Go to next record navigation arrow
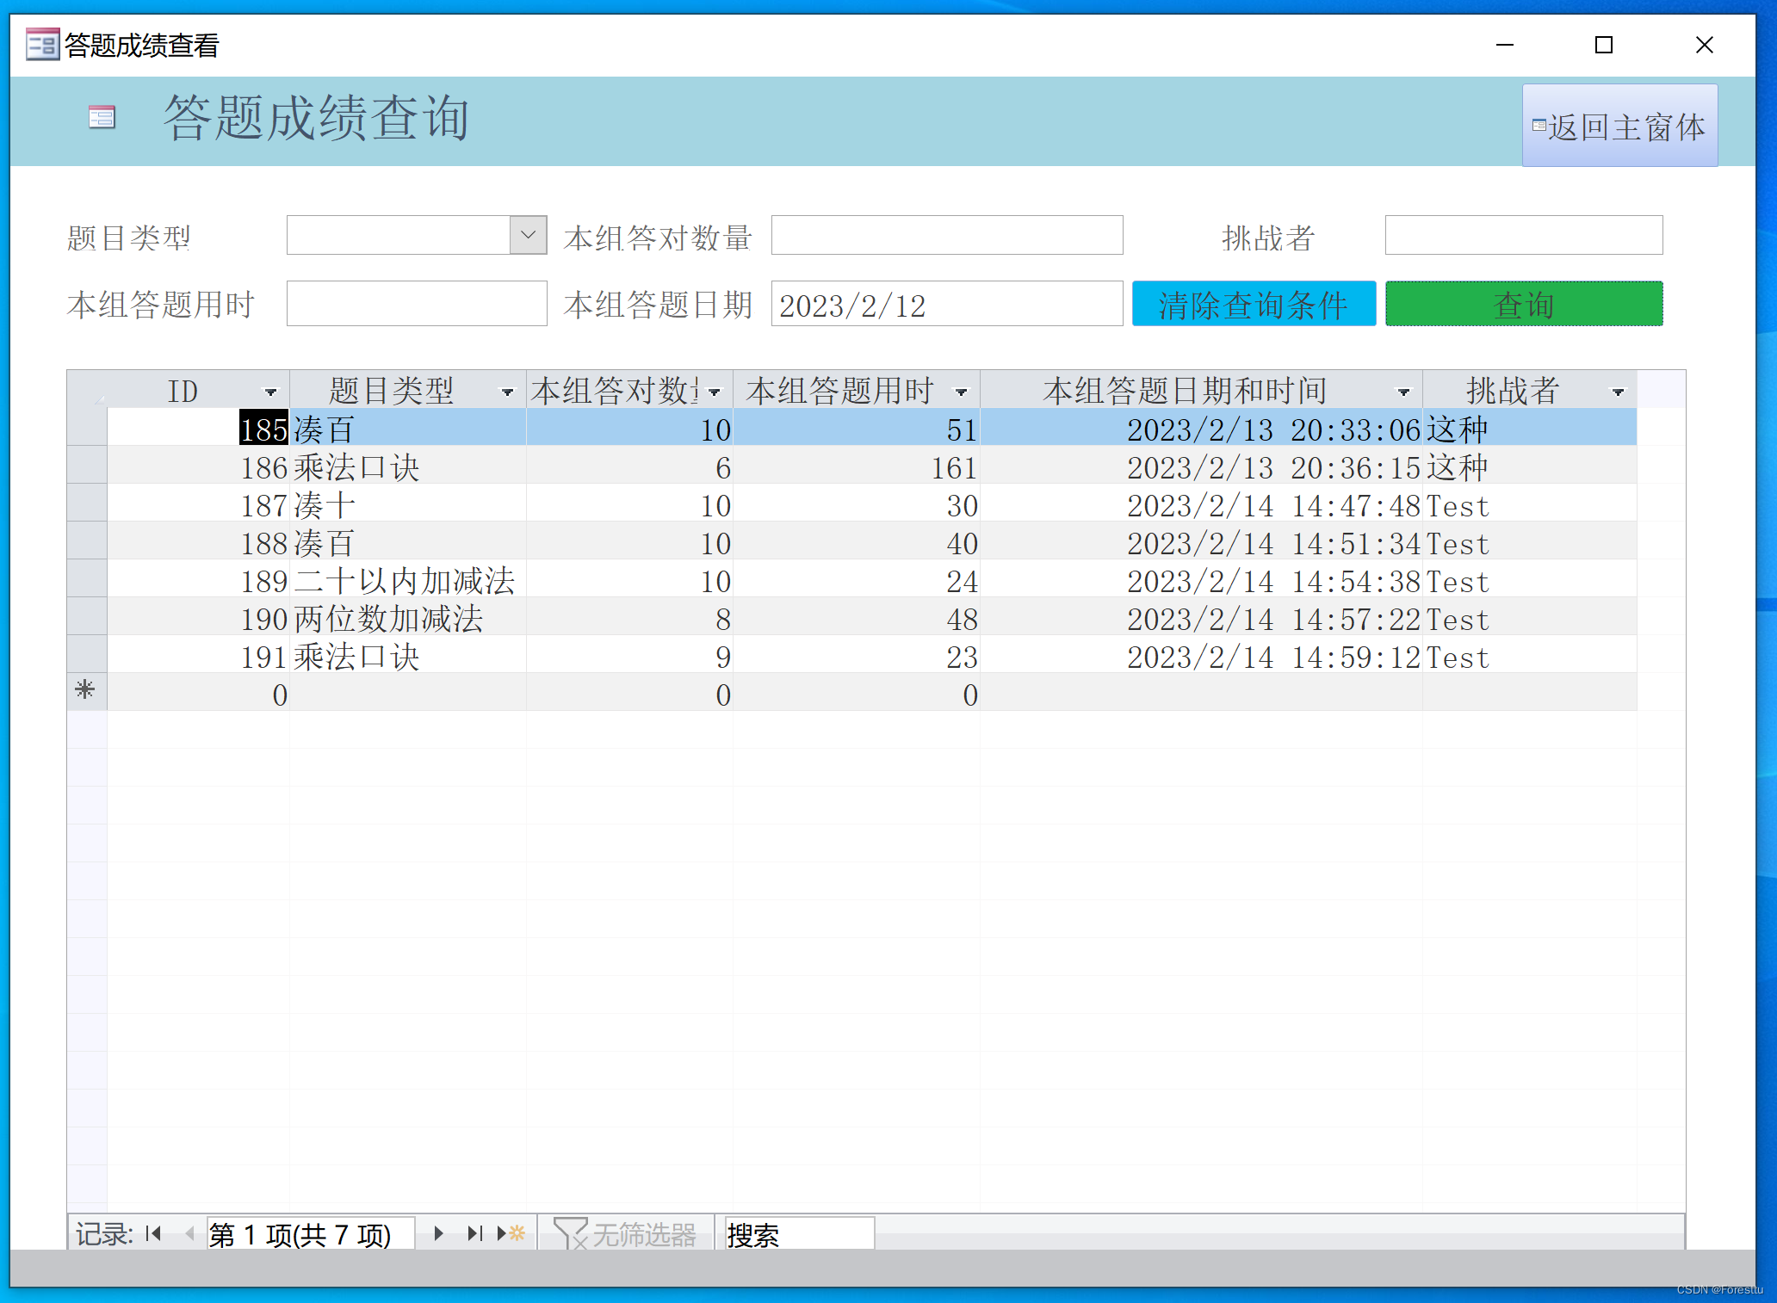The image size is (1777, 1303). pos(438,1233)
